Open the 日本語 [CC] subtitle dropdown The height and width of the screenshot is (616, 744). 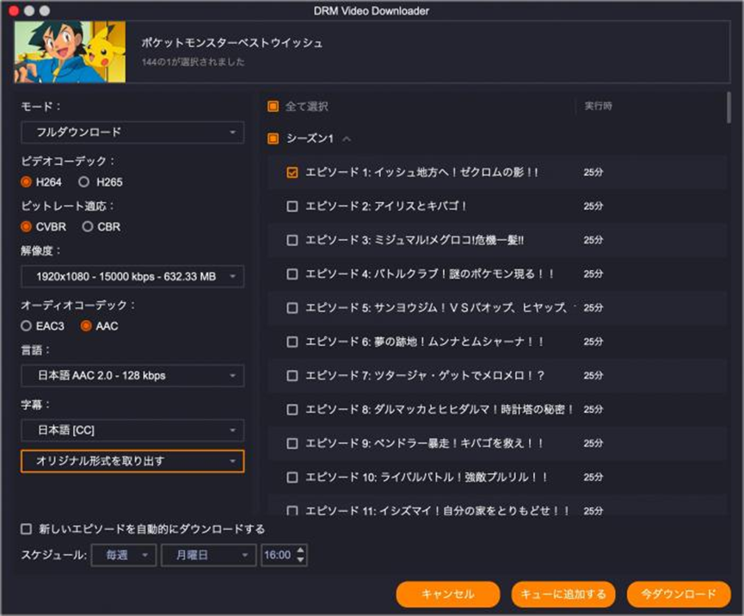coord(132,430)
